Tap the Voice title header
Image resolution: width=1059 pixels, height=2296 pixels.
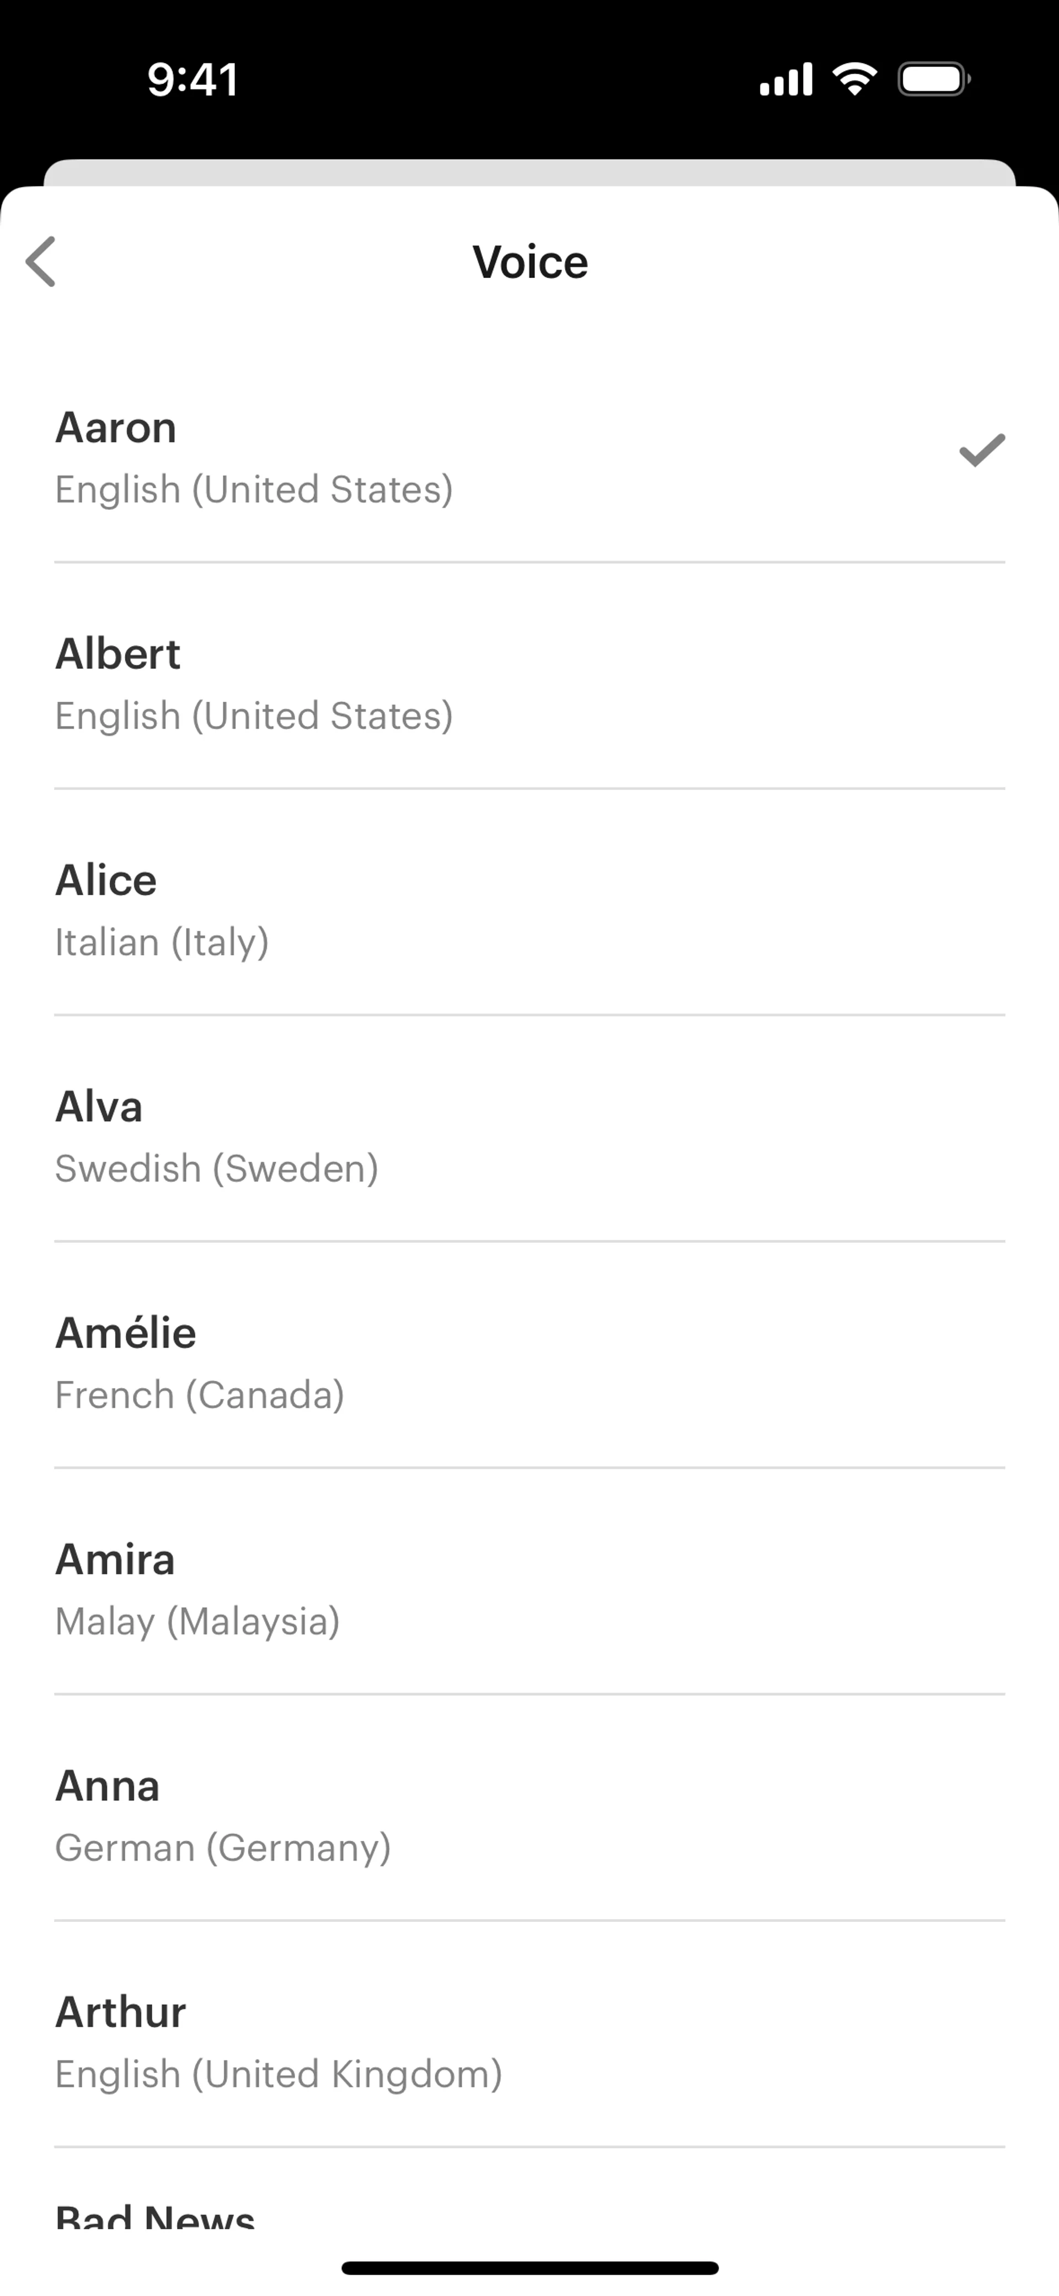[x=529, y=262]
